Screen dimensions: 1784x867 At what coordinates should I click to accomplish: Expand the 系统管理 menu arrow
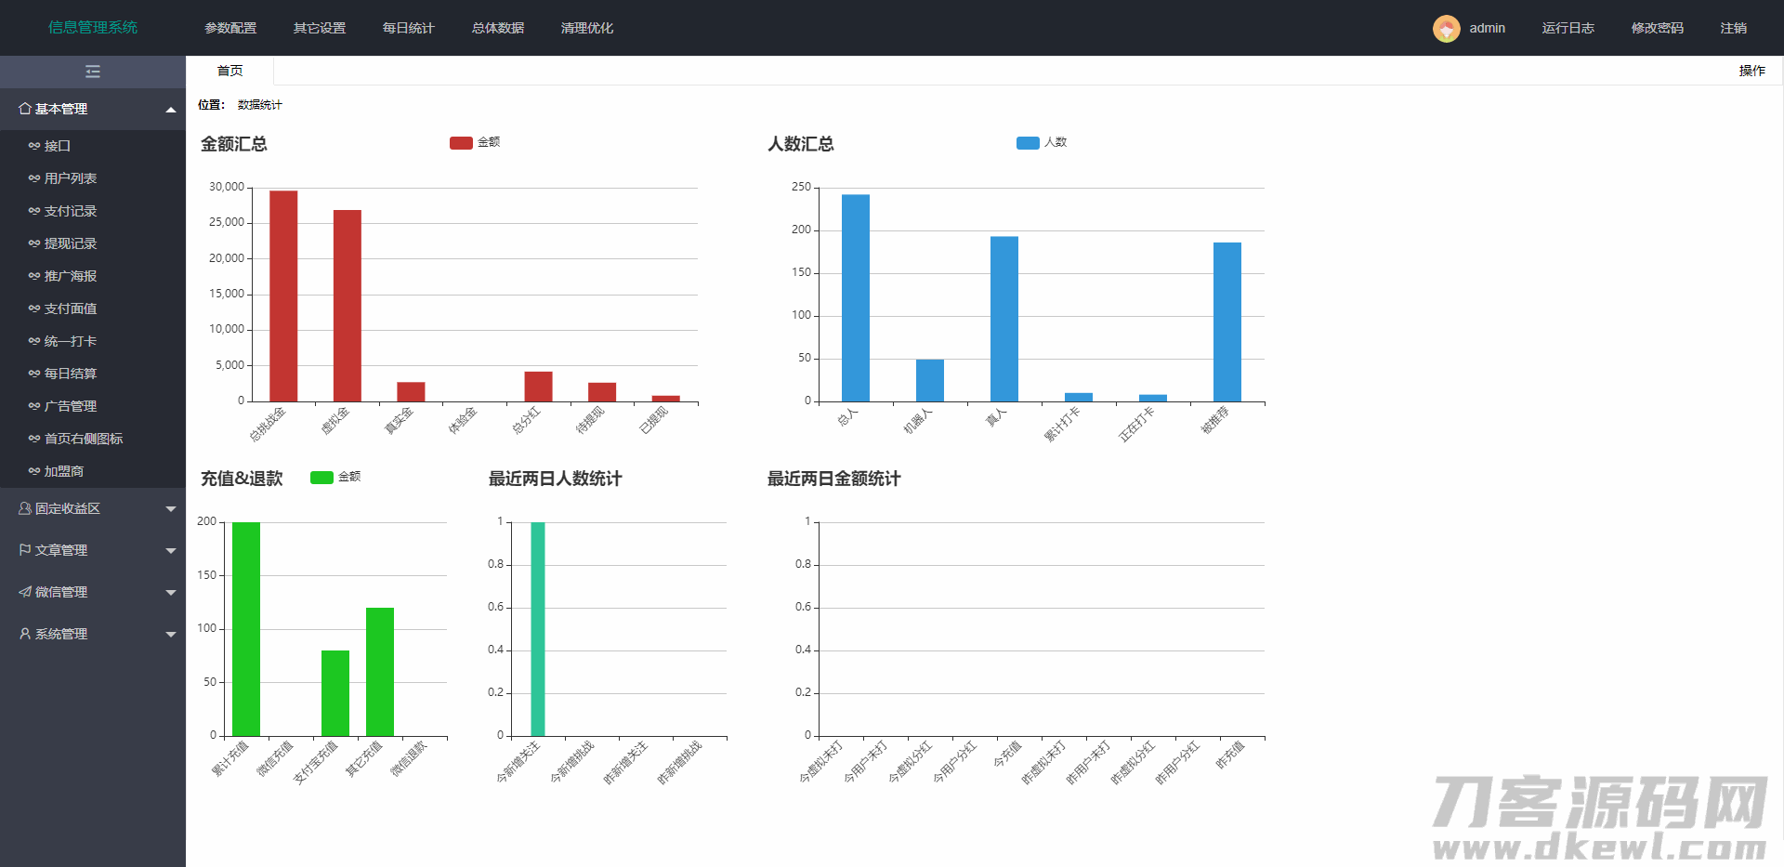click(171, 635)
